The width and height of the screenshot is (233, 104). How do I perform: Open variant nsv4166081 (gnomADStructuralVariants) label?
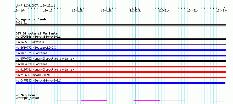[x=45, y=70]
